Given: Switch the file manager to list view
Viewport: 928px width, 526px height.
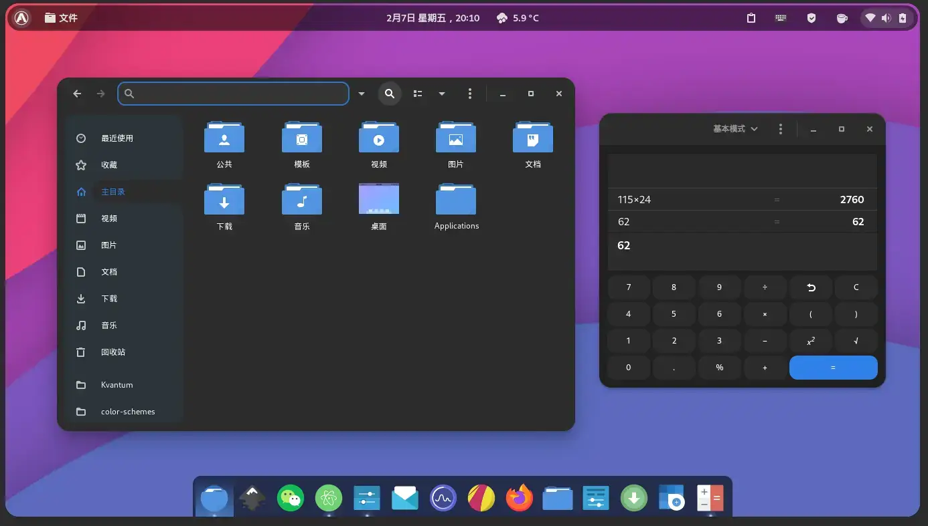Looking at the screenshot, I should coord(417,94).
